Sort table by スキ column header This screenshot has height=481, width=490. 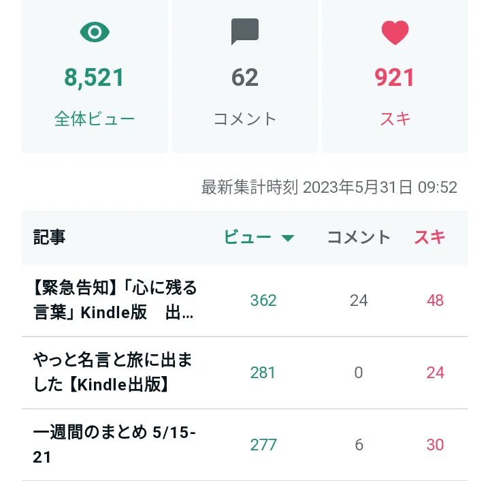[x=429, y=237]
